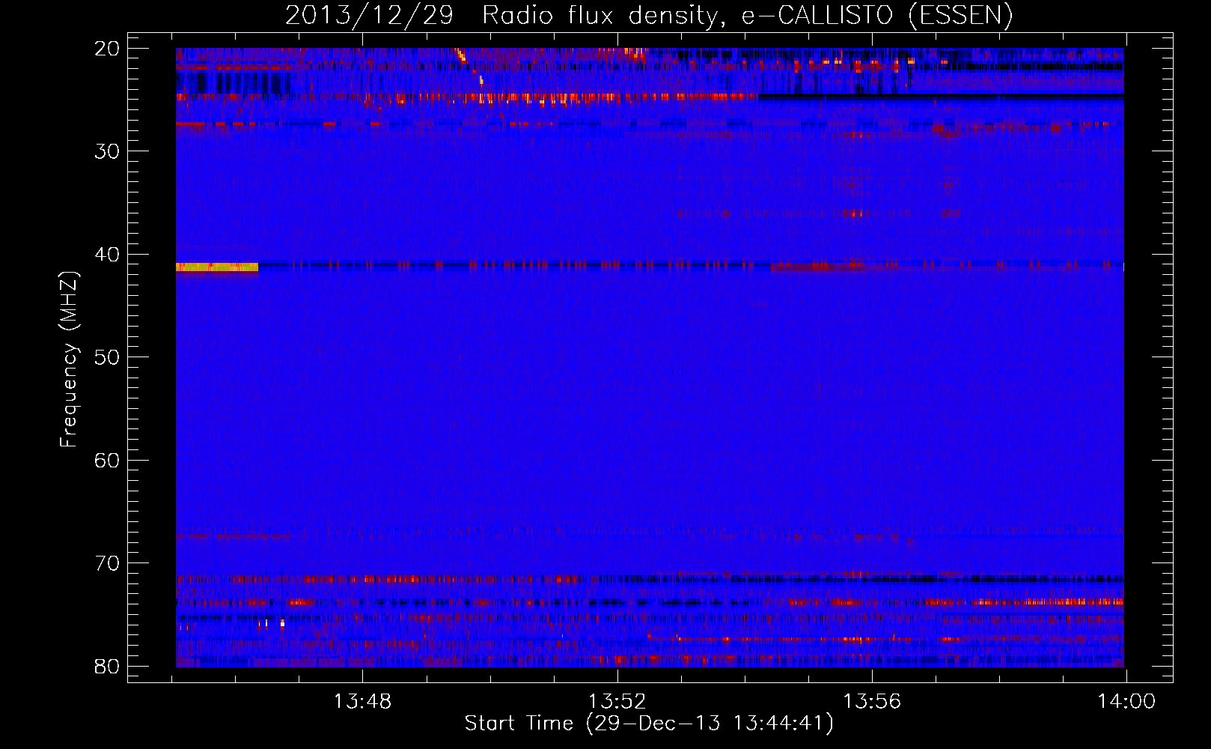The width and height of the screenshot is (1211, 749).
Task: Click the 13:48 time tick label
Action: (362, 702)
